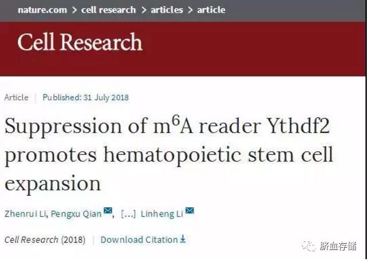
Task: Open author Zhenrui Li's profile
Action: pyautogui.click(x=25, y=214)
